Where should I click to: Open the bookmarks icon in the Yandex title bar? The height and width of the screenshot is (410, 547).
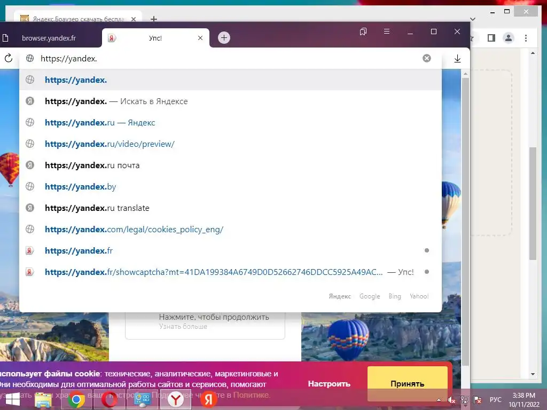(x=363, y=31)
